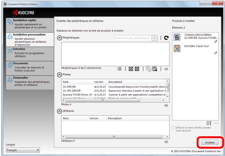Click Version column header in Utilitaires
225x156 pixels.
click(97, 118)
